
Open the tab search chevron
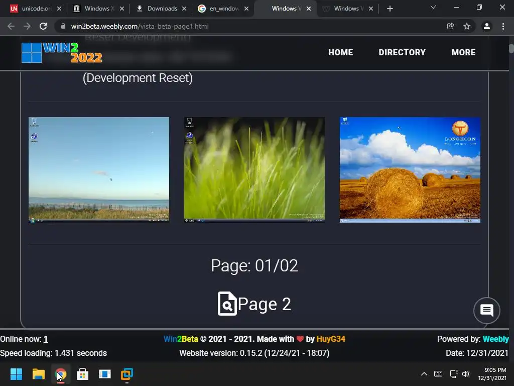(433, 7)
